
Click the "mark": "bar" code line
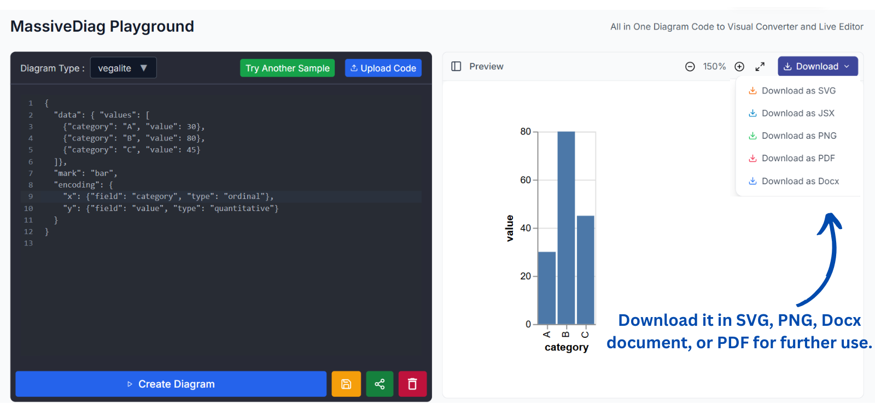(x=85, y=173)
